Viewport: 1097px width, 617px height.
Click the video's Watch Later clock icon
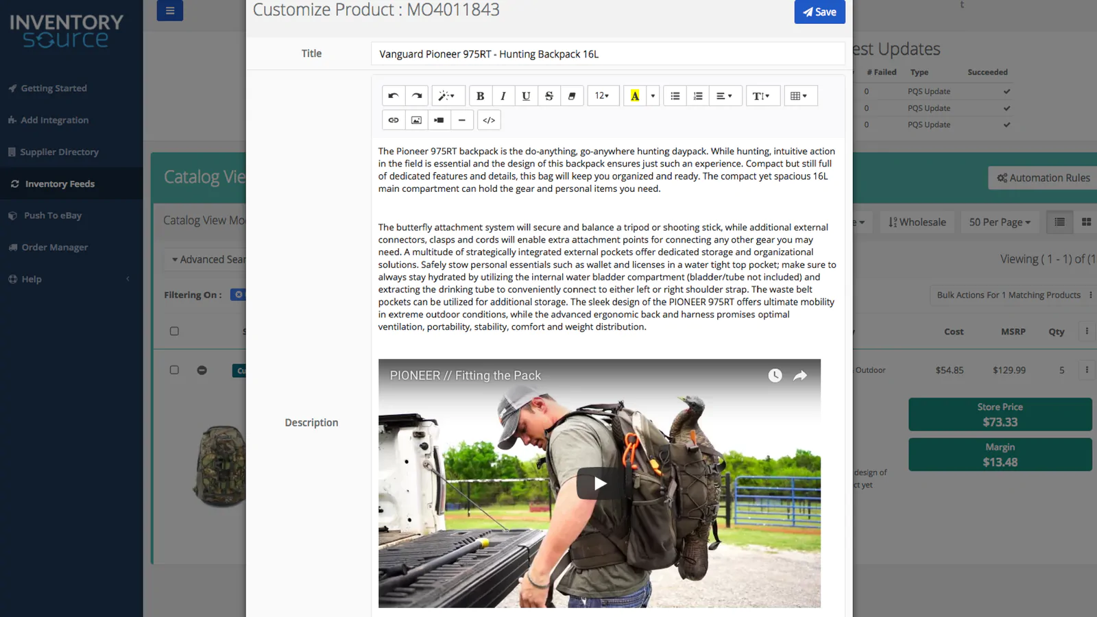pyautogui.click(x=775, y=376)
